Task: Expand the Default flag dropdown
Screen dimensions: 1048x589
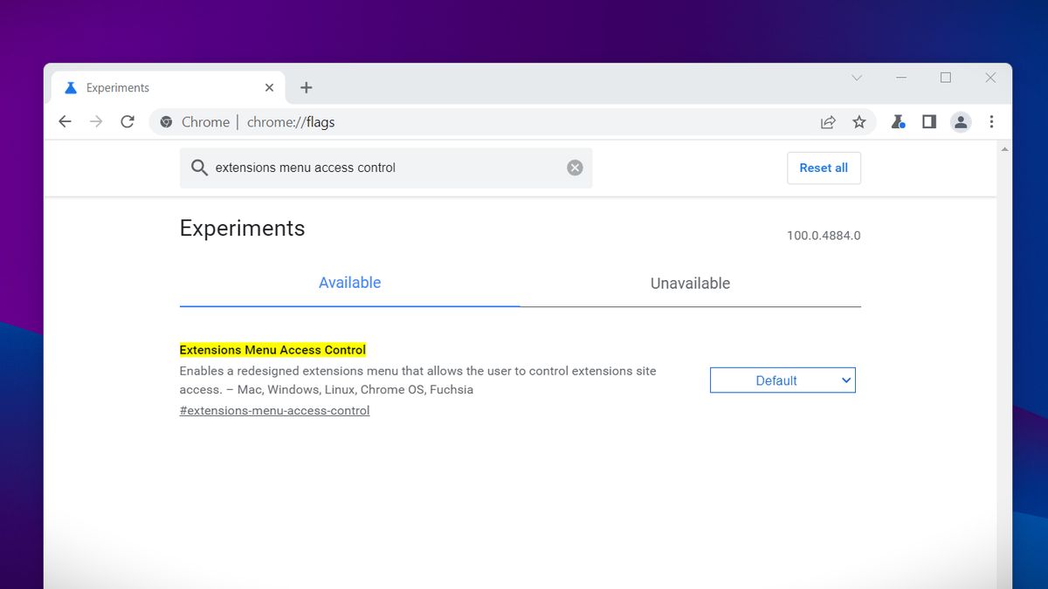Action: (x=783, y=380)
